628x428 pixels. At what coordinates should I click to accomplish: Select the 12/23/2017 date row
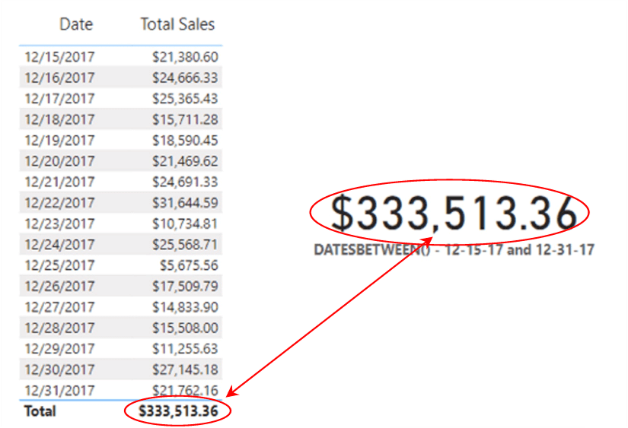click(x=59, y=224)
